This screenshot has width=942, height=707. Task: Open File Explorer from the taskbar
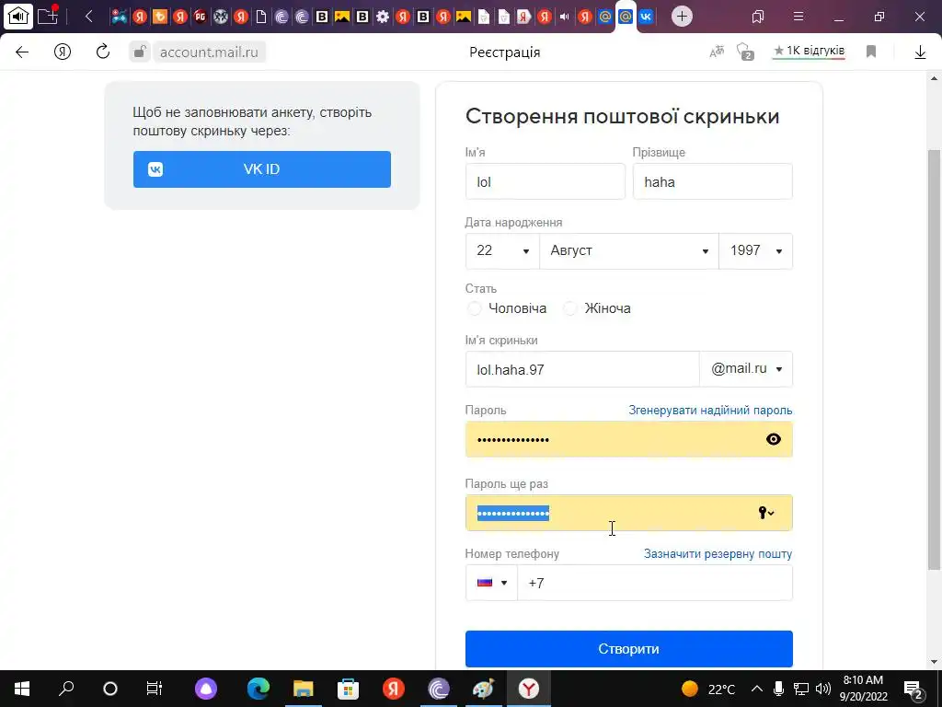pos(304,689)
